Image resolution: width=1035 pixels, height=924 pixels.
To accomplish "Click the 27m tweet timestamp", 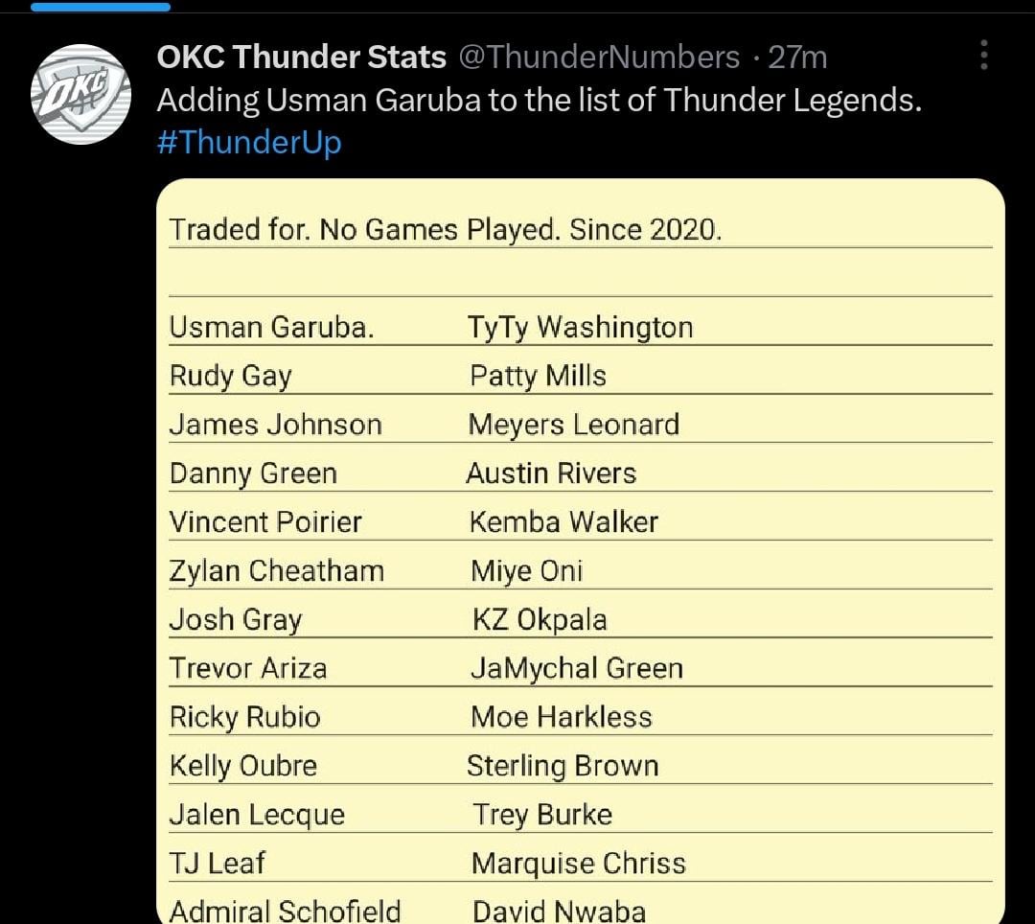I will point(797,58).
